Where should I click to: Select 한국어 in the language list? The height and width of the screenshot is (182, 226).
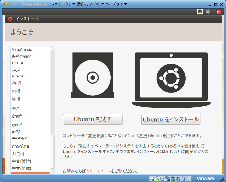30,154
